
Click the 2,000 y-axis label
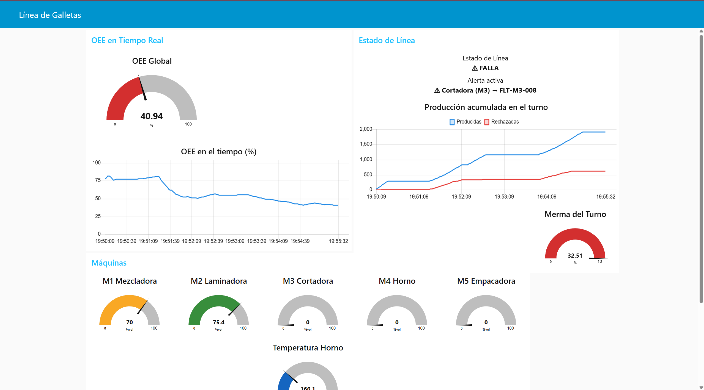coord(366,129)
